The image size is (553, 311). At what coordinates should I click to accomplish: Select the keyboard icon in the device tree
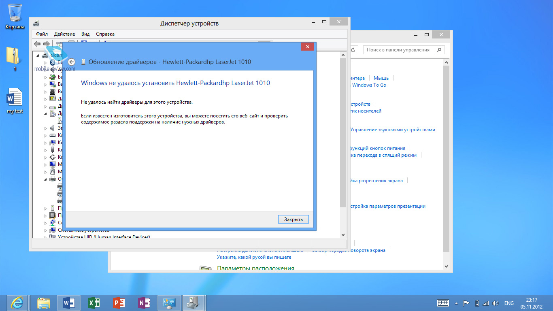52,135
